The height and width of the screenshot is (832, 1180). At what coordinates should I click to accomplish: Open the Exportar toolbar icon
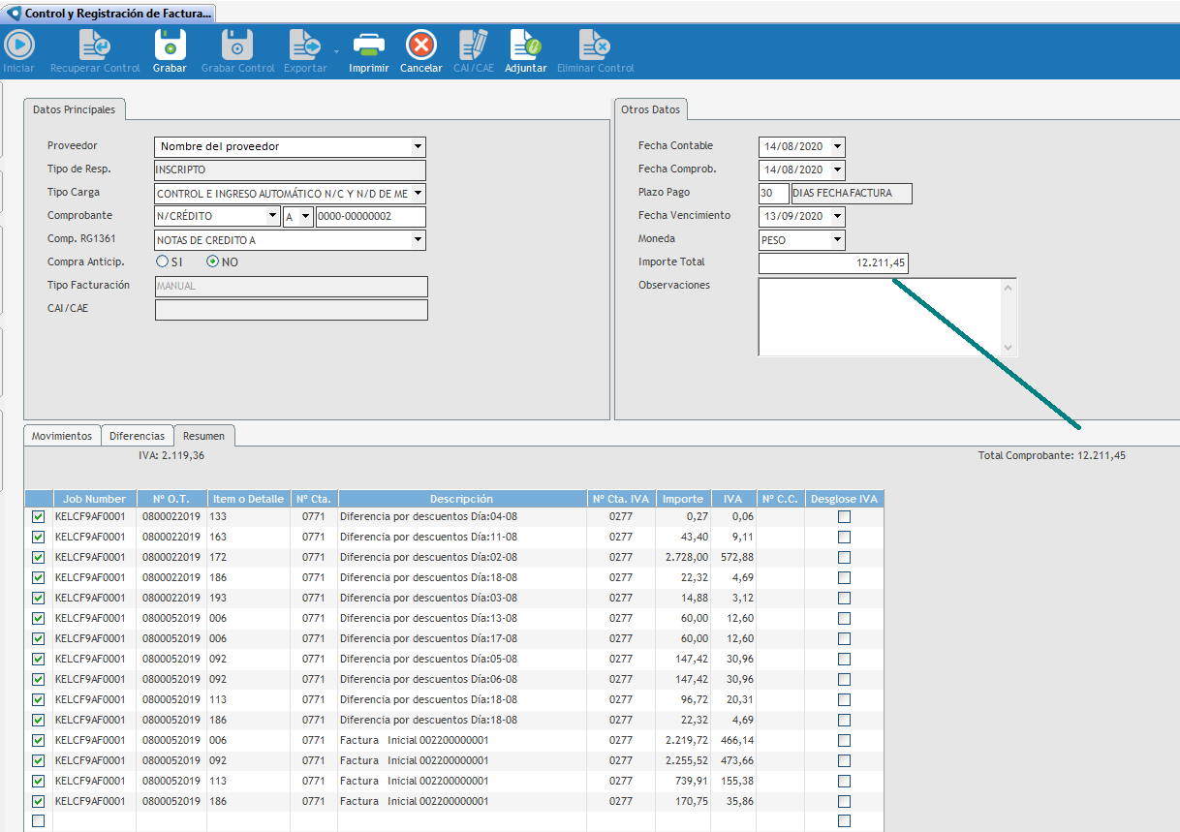pos(305,46)
